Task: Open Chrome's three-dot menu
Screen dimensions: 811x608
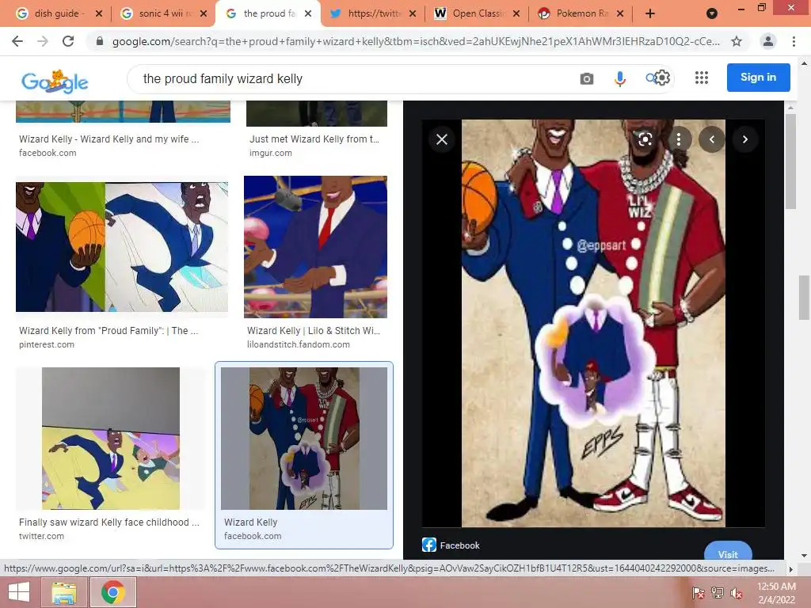Action: click(794, 41)
